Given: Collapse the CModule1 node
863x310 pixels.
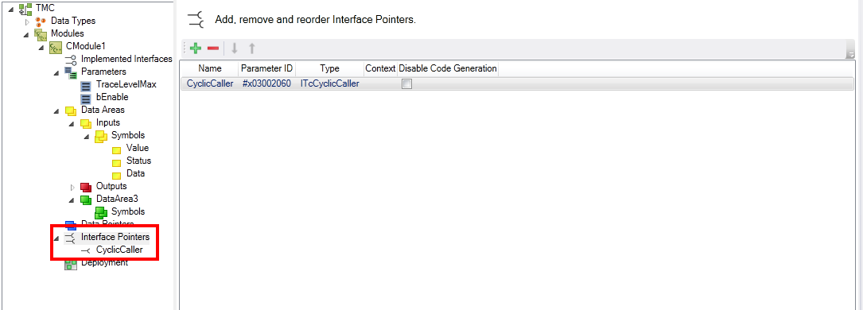Looking at the screenshot, I should click(42, 47).
